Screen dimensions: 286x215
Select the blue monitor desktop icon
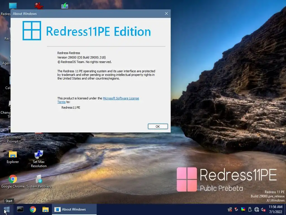pyautogui.click(x=13, y=6)
